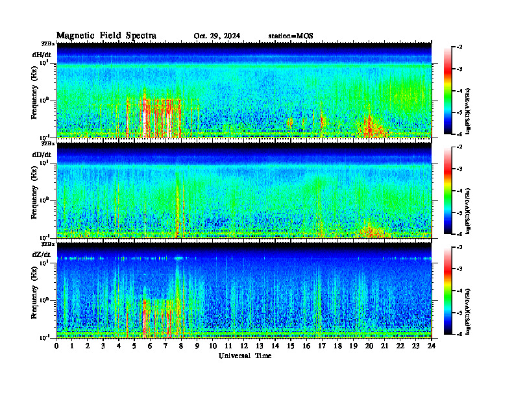Screen dimensions: 514x397
Task: Click hour 15 tick on Universal Time axis
Action: 291,346
